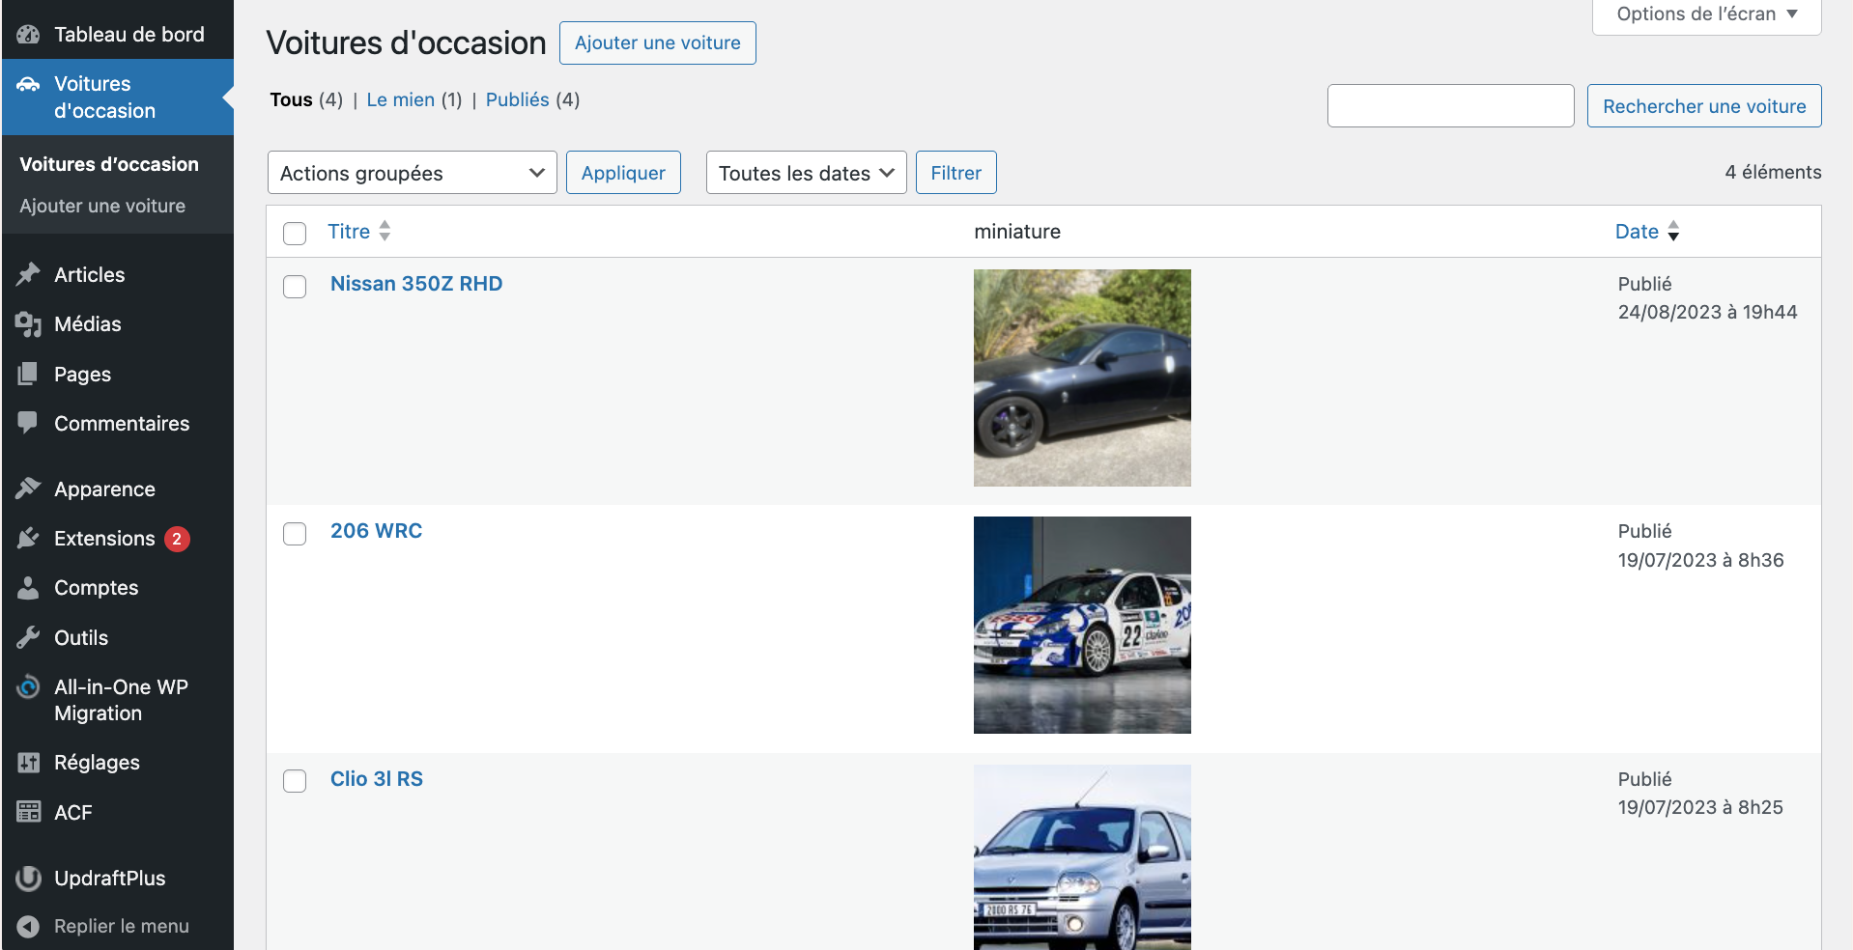Click the media icon next to Médias
The image size is (1853, 950).
click(x=28, y=324)
